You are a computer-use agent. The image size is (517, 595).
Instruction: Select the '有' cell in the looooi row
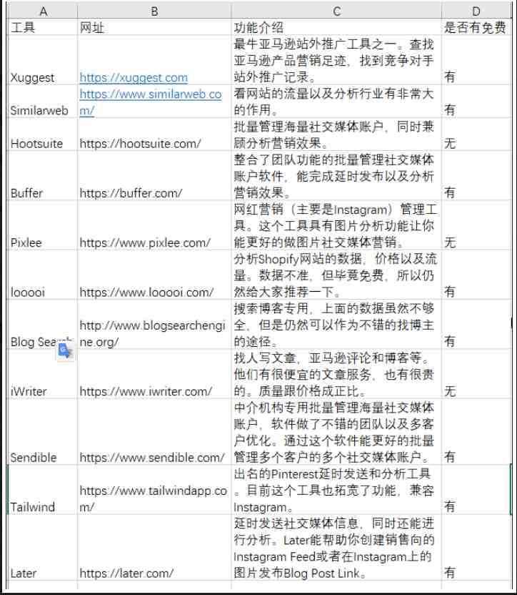[476, 275]
